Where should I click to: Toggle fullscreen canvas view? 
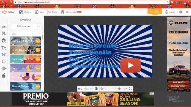tap(130, 89)
